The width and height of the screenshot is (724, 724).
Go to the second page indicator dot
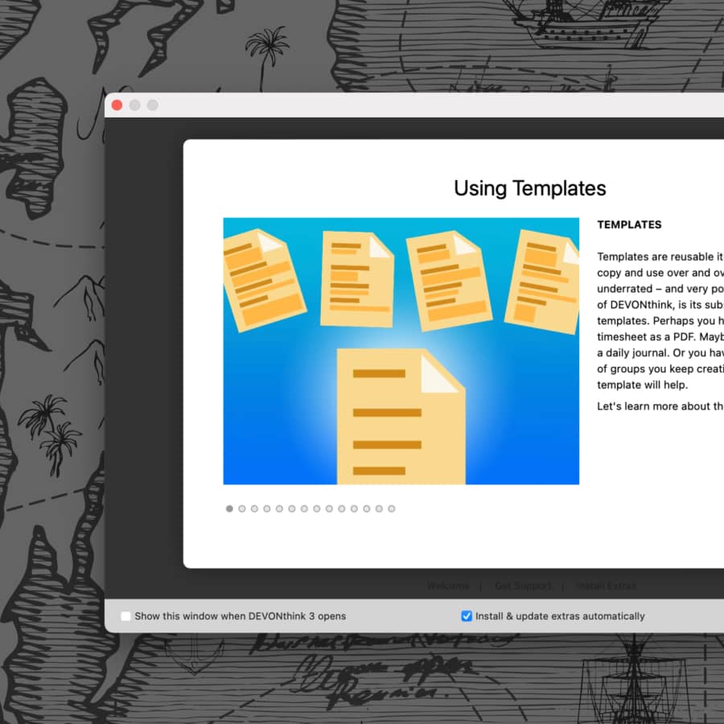[x=242, y=509]
